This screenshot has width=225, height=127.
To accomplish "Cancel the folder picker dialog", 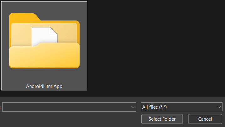I will point(205,119).
